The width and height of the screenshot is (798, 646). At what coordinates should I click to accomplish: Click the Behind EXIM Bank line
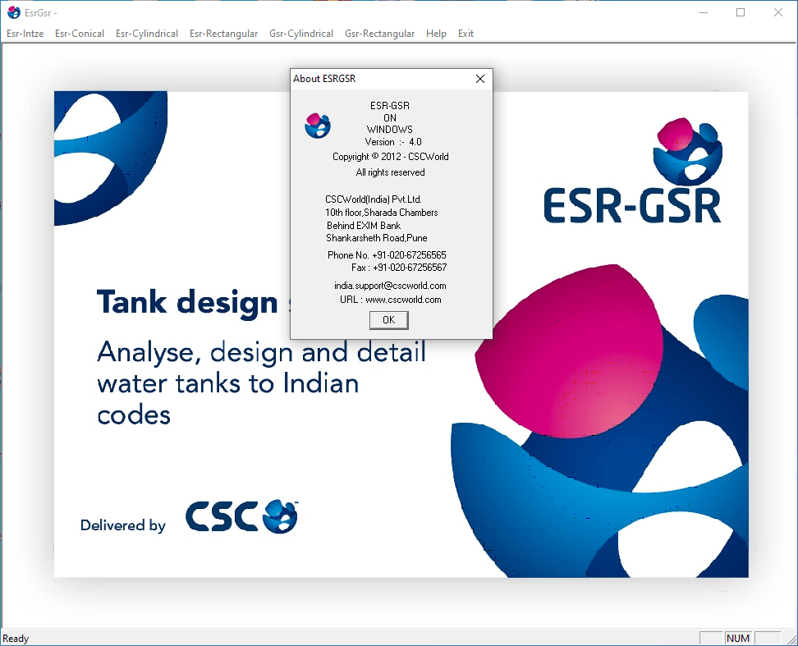(364, 226)
